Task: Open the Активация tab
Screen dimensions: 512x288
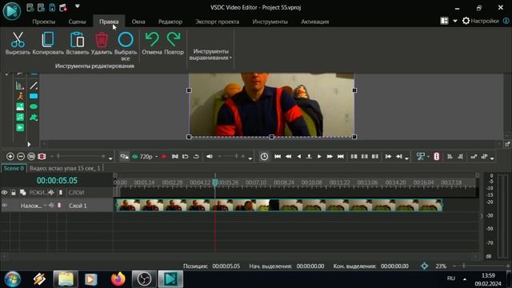Action: point(314,22)
